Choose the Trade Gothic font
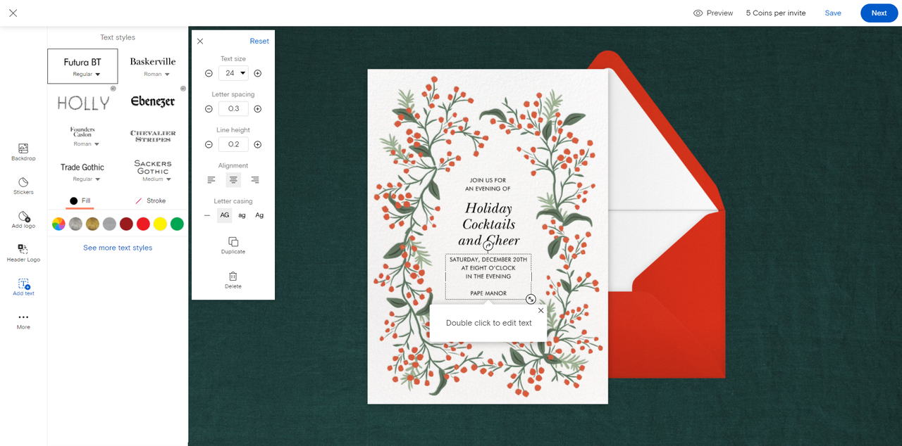Image resolution: width=902 pixels, height=446 pixels. (x=82, y=167)
